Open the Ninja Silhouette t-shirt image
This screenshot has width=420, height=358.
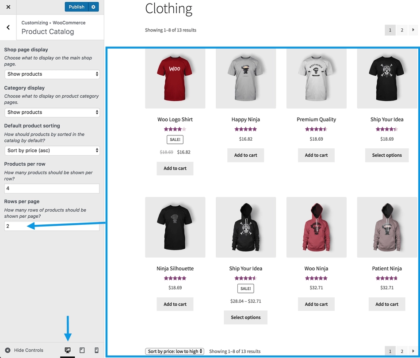click(175, 227)
